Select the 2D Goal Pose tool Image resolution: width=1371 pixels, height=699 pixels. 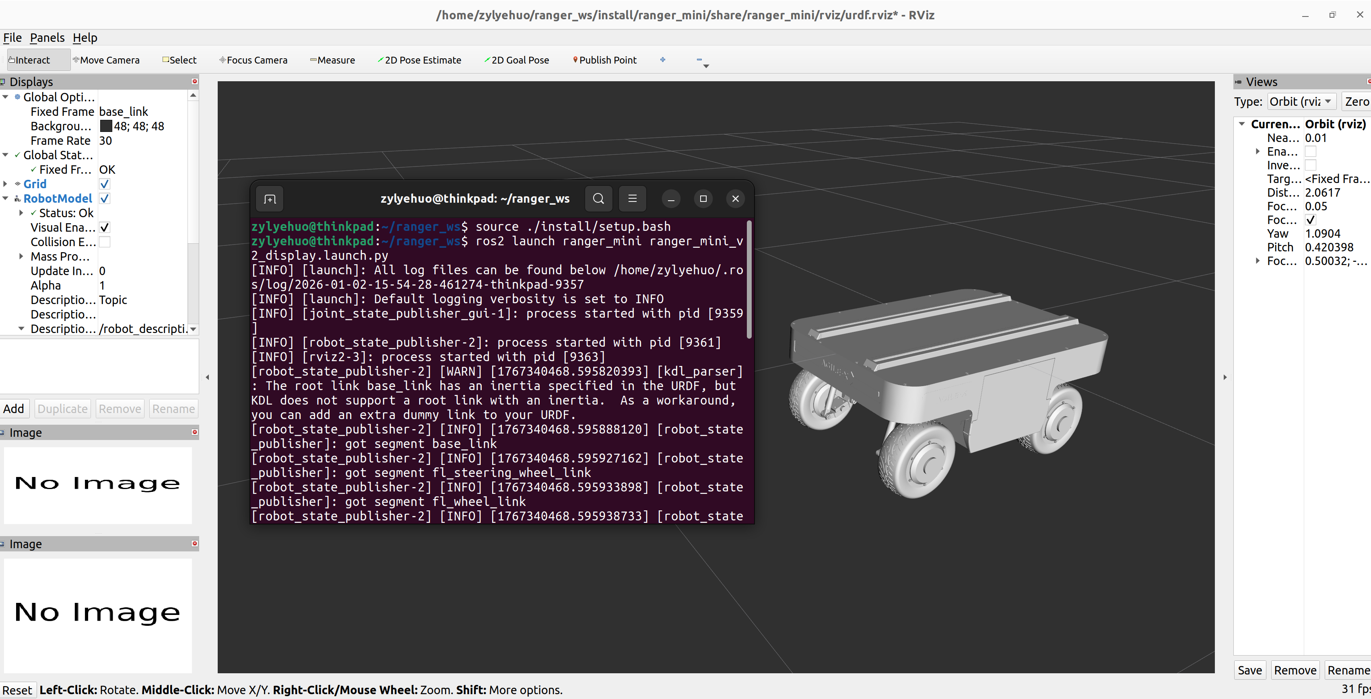(x=517, y=60)
